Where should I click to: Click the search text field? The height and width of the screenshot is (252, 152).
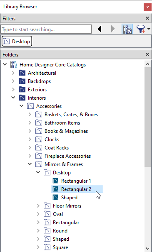[46, 29]
